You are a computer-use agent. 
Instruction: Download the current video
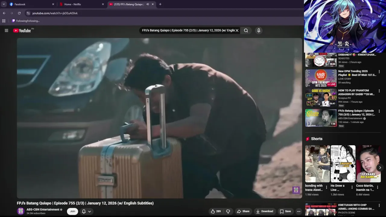(264, 211)
